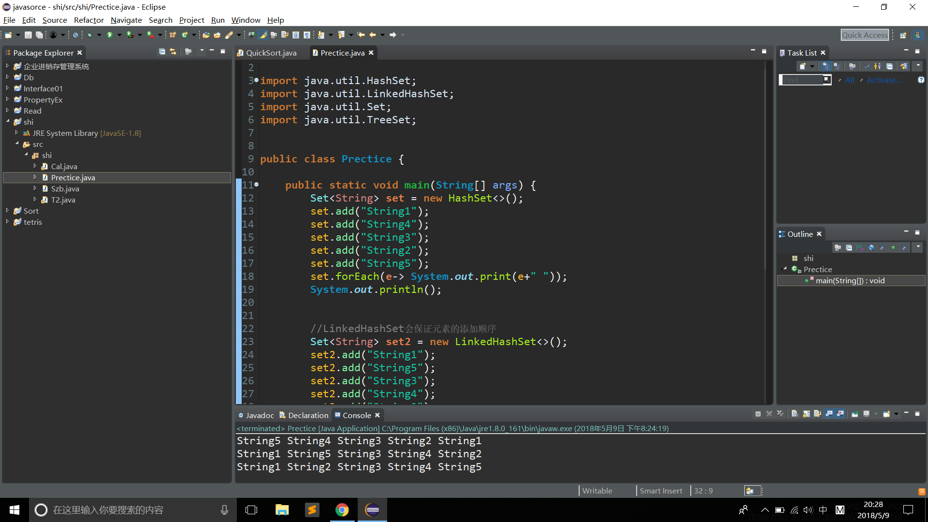Viewport: 928px width, 522px height.
Task: Open Chrome from the Windows taskbar
Action: click(342, 510)
